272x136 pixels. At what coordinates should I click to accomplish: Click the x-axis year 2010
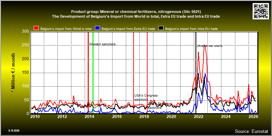[35, 116]
